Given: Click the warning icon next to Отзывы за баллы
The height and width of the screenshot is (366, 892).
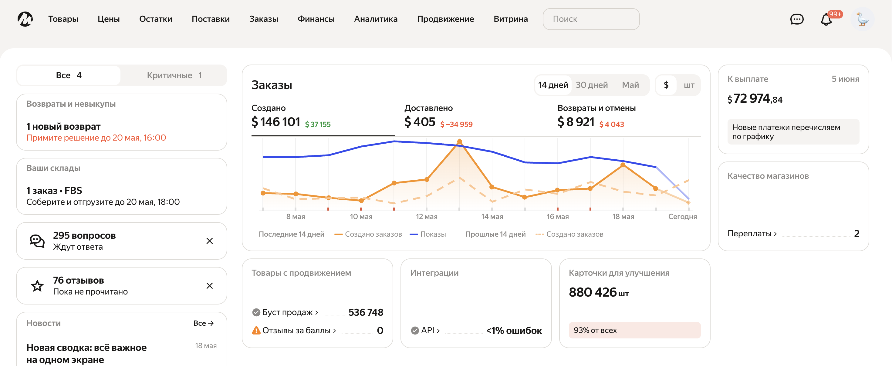Looking at the screenshot, I should 256,330.
